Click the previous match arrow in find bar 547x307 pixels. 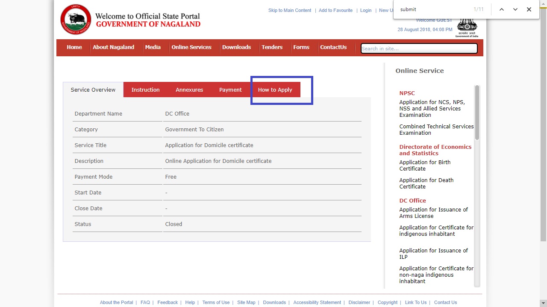501,9
